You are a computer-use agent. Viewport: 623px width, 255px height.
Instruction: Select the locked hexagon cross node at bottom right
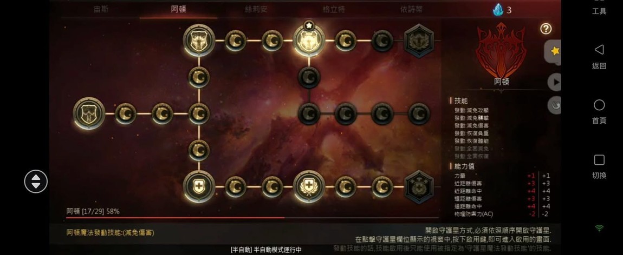(x=419, y=187)
